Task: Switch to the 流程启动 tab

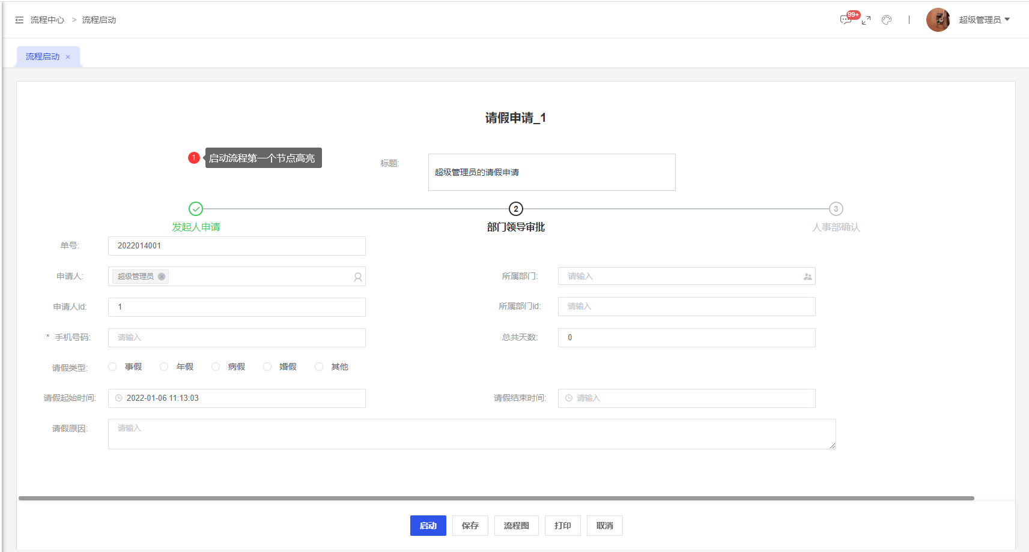Action: [x=43, y=56]
